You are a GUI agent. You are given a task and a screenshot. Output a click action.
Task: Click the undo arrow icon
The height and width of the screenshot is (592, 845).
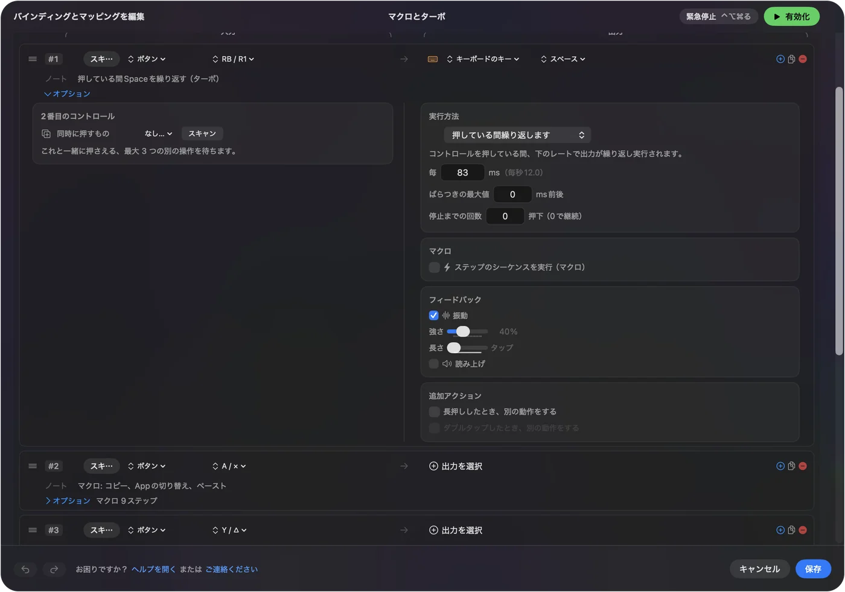(x=25, y=569)
